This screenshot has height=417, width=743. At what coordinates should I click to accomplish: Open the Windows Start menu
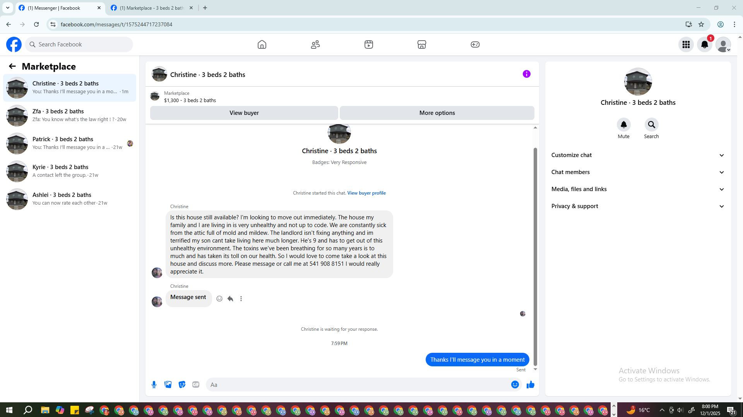9,410
